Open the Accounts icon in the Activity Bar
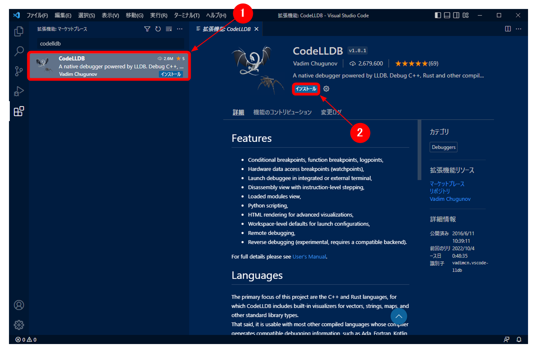The height and width of the screenshot is (353, 537). 18,305
